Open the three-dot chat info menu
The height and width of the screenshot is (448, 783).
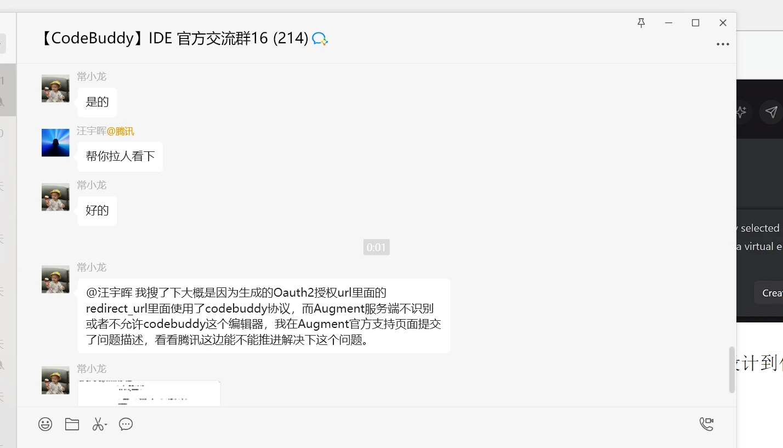click(723, 44)
